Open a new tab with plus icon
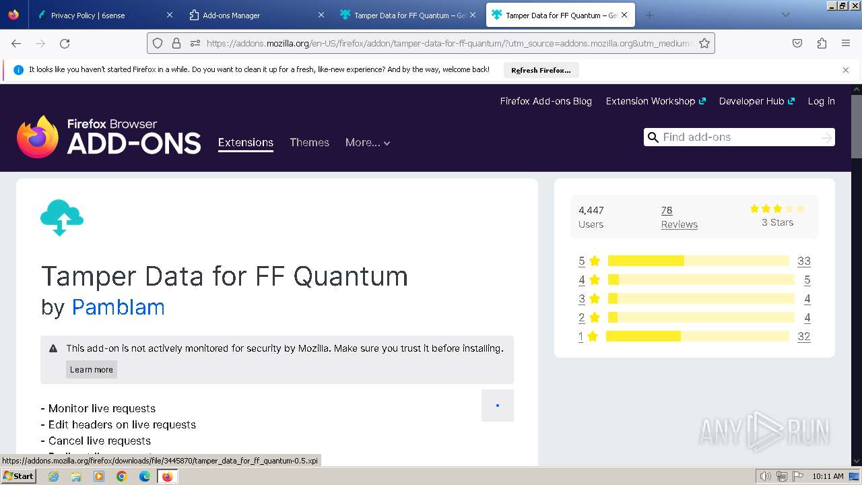This screenshot has height=485, width=862. (x=649, y=15)
